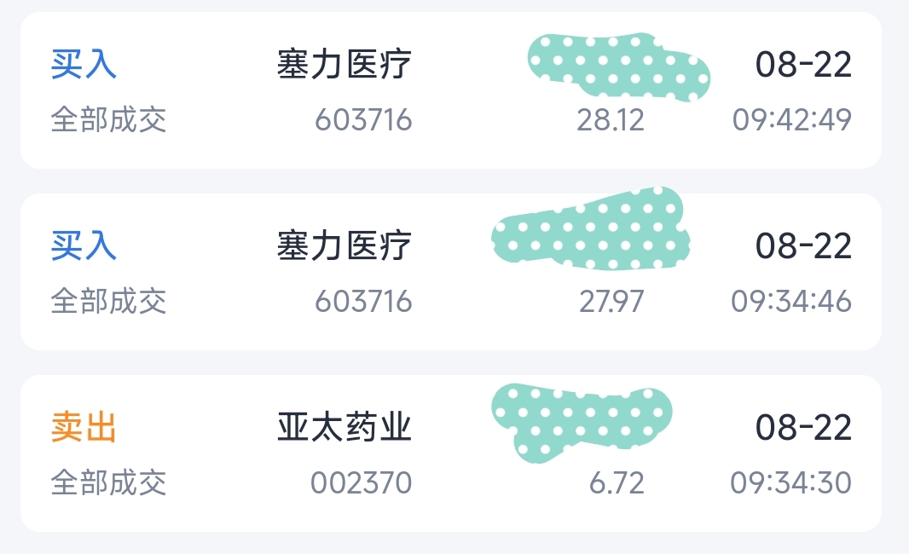Screen dimensions: 909x554
Task: Tap 全部成交 status in 亚太药业 card
Action: [x=108, y=482]
